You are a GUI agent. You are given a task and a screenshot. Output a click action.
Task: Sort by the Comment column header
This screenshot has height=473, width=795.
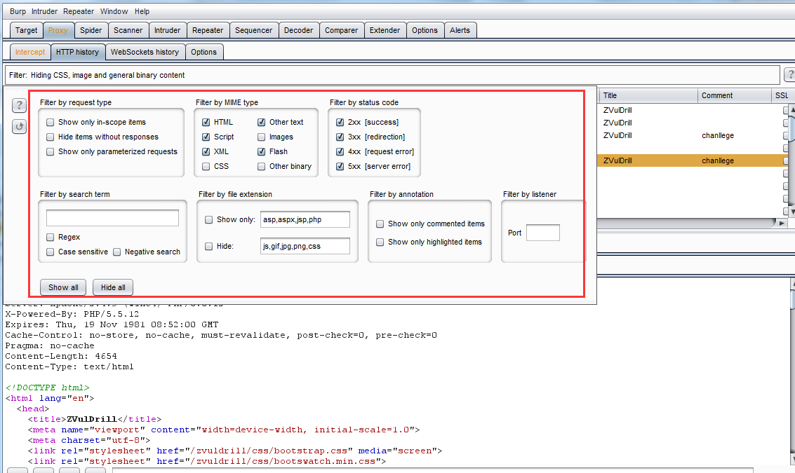(x=734, y=95)
